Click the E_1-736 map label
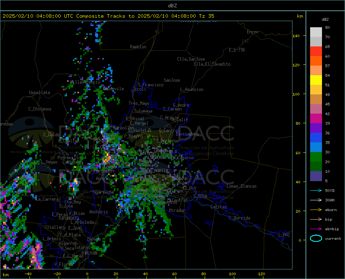This screenshot has width=345, height=279. coord(237,50)
